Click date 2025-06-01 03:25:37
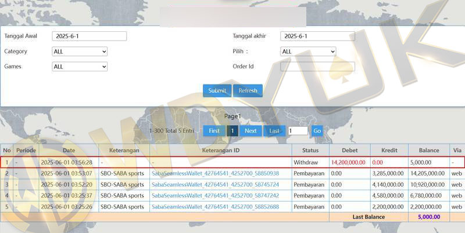This screenshot has height=233, width=465. (x=66, y=195)
